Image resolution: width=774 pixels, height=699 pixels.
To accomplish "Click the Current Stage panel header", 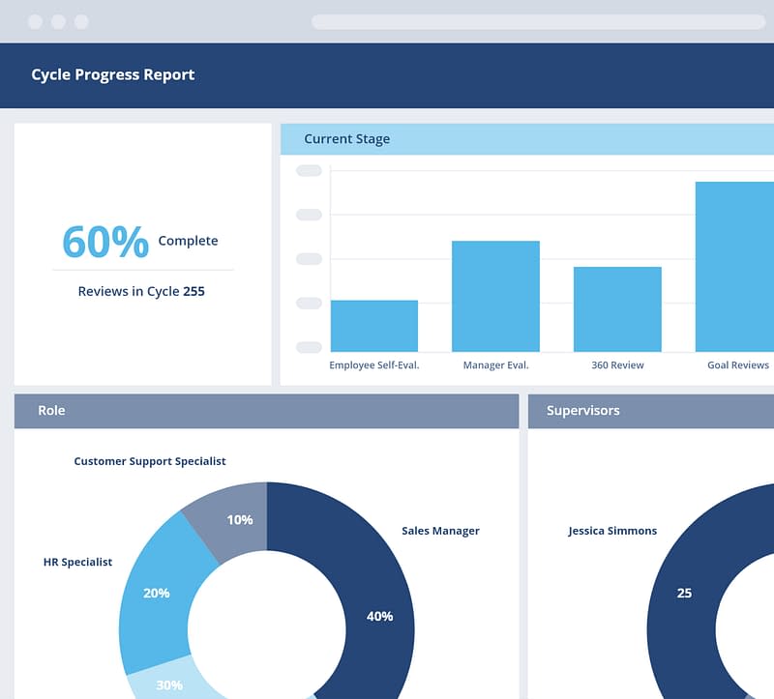I will pos(526,139).
